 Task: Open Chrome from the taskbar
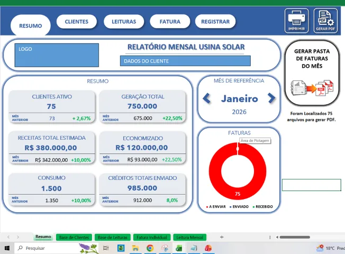point(150,248)
